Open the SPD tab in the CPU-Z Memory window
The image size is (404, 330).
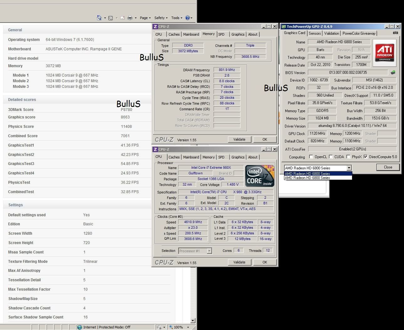221,34
